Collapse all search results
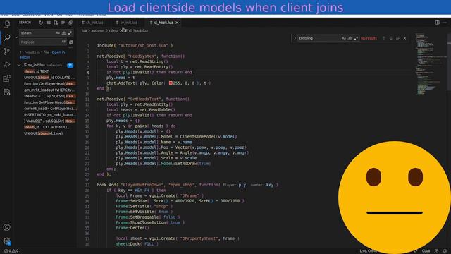Image resolution: width=451 pixels, height=254 pixels. [70, 23]
